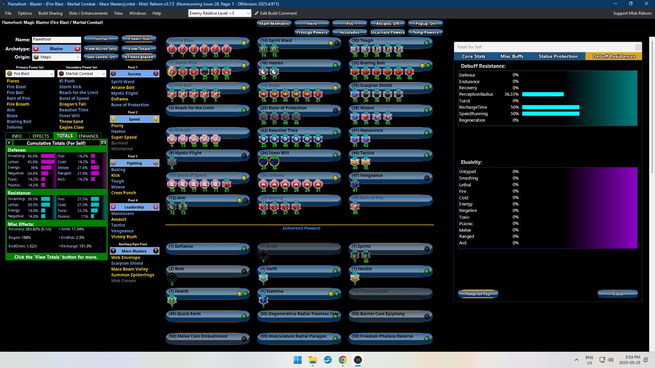Viewport: 655px width, 368px height.
Task: Click the Keep on Top button
Action: point(478,294)
